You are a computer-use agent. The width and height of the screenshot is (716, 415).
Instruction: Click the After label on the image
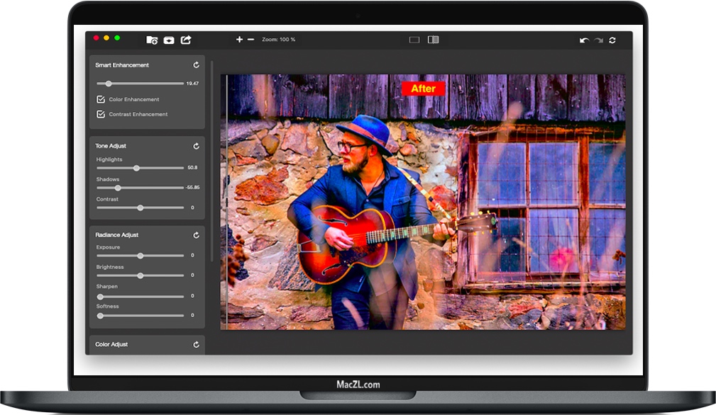coord(424,89)
